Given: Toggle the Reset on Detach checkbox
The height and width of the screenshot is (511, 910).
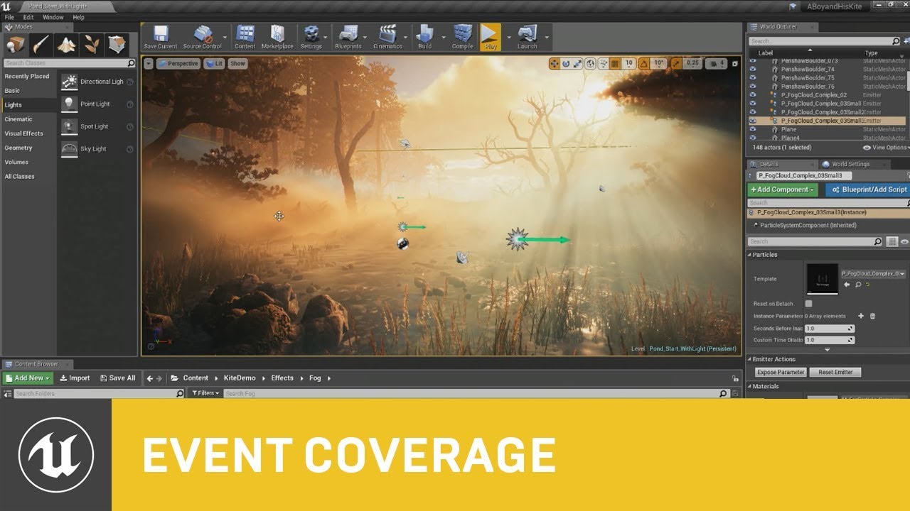Looking at the screenshot, I should pos(808,304).
